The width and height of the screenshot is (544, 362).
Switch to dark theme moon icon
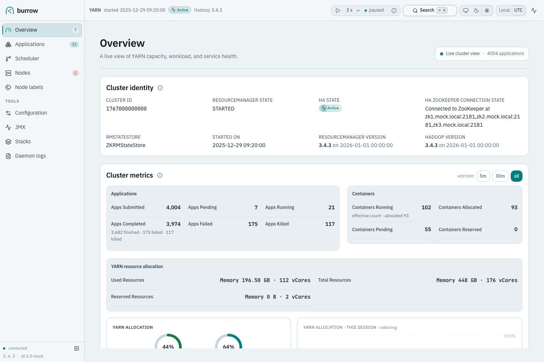pyautogui.click(x=476, y=11)
